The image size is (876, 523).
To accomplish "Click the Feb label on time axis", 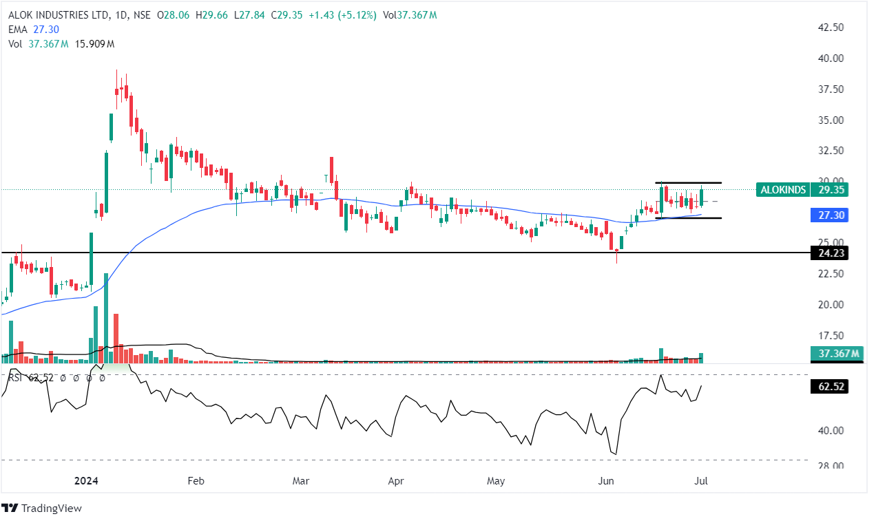I will pos(196,480).
